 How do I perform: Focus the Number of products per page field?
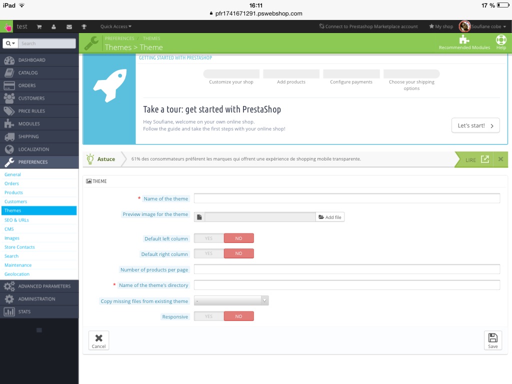(x=347, y=269)
